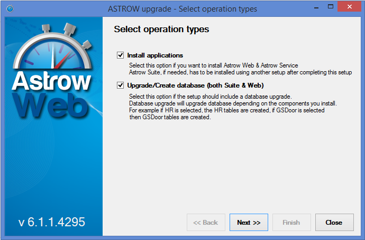Click the << Back button

click(206, 223)
